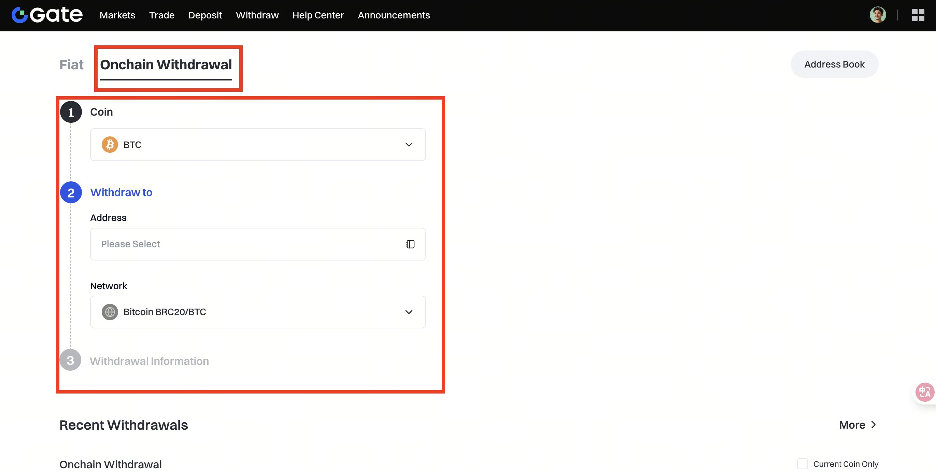This screenshot has height=474, width=936.
Task: Click the address book icon in Address field
Action: point(410,244)
